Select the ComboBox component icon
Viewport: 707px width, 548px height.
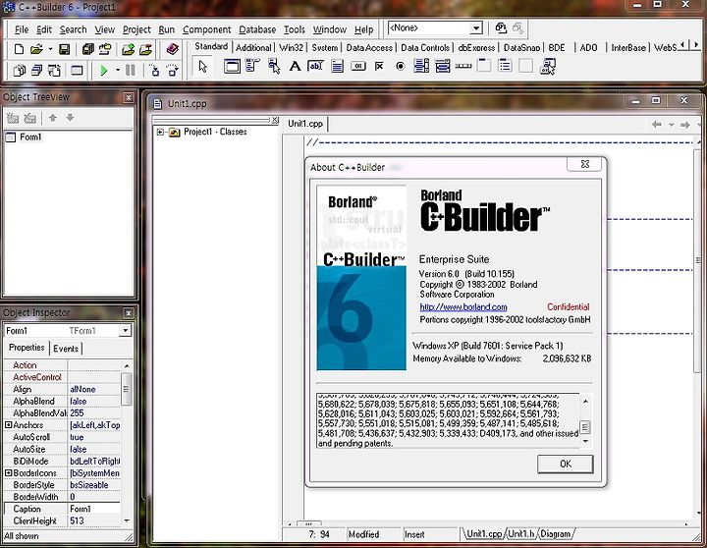pyautogui.click(x=443, y=67)
